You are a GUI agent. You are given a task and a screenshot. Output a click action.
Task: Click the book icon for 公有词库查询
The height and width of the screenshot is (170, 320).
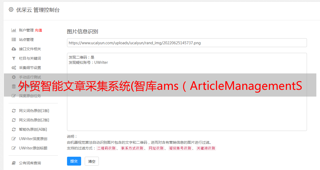[14, 163]
